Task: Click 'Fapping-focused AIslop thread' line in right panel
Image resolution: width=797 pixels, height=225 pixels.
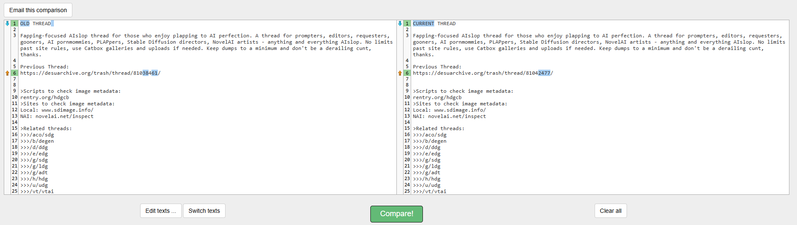Action: 599,45
